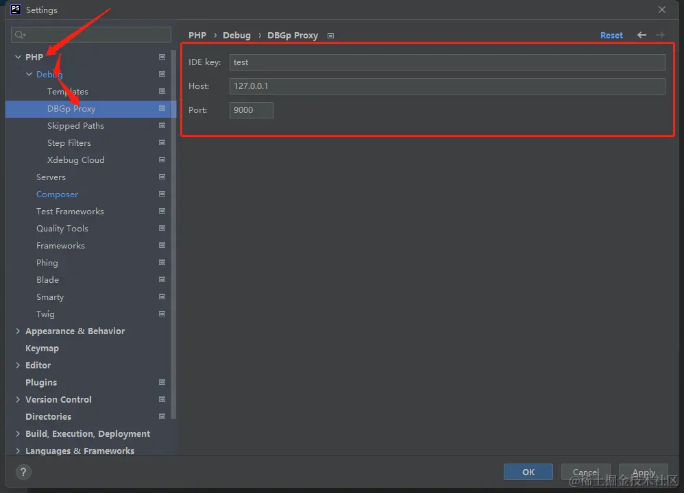Click the project-level icon beside Frameworks
Viewport: 684px width, 493px height.
click(x=162, y=245)
